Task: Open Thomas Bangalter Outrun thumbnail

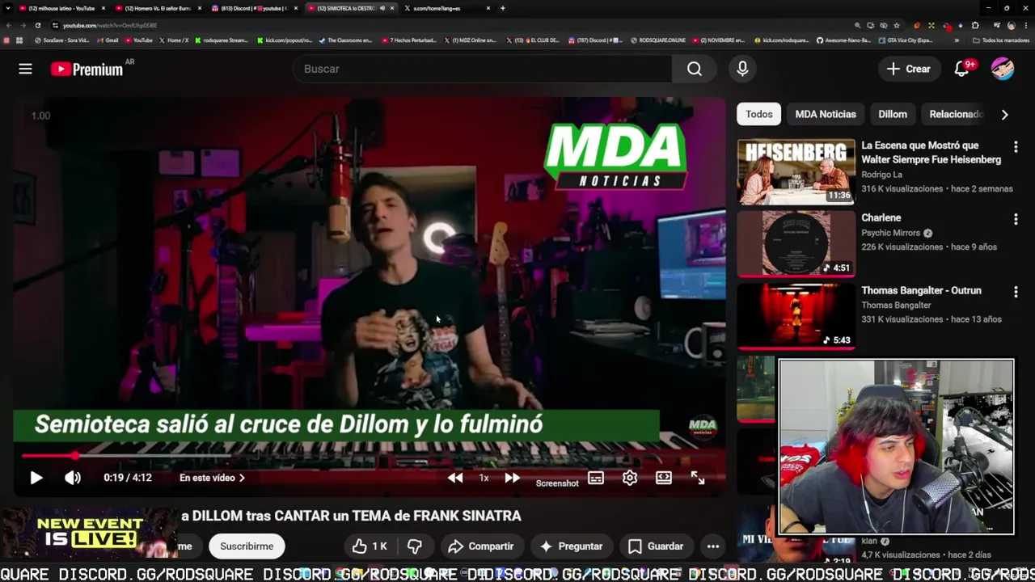Action: (796, 316)
